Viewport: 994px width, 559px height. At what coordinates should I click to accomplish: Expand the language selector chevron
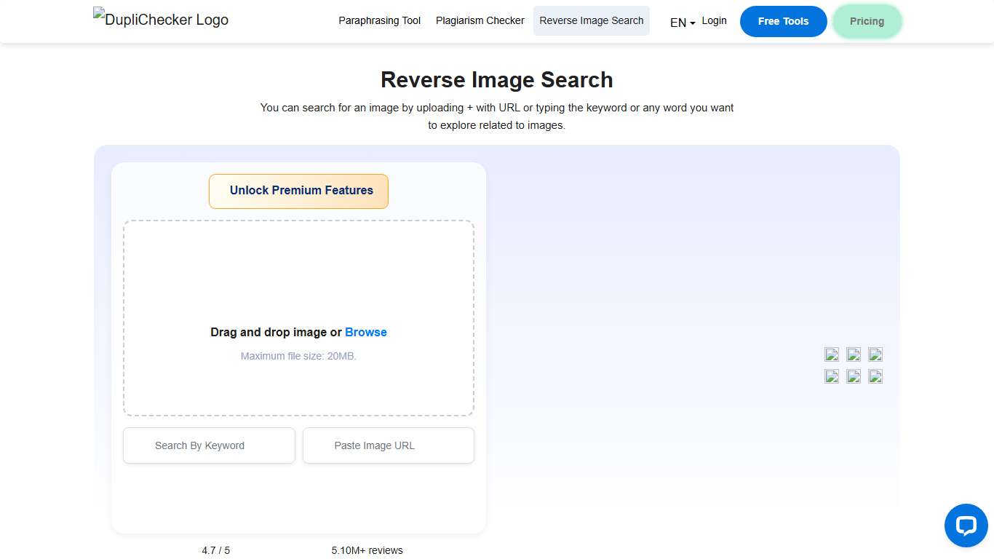693,23
